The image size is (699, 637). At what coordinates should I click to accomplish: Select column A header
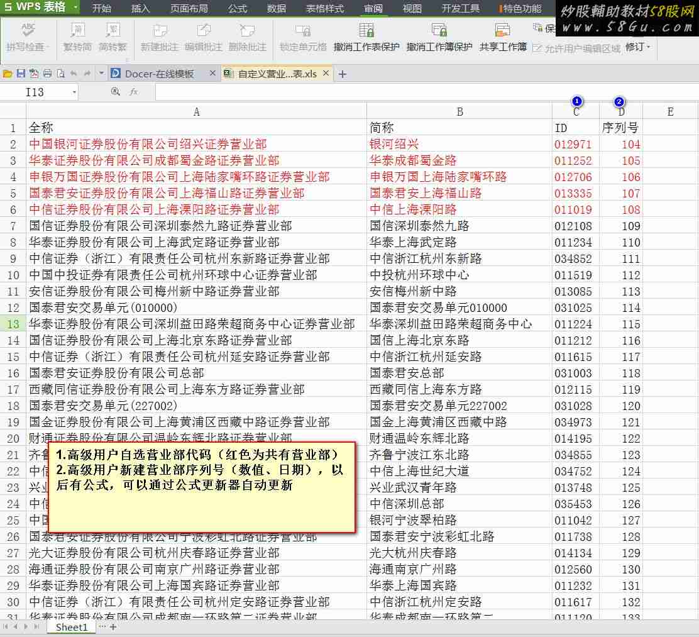(x=196, y=112)
